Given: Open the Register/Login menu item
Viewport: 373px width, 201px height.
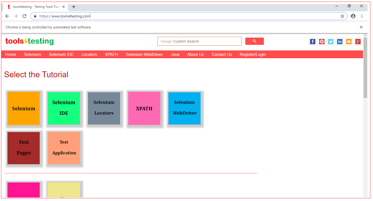Looking at the screenshot, I should click(253, 54).
